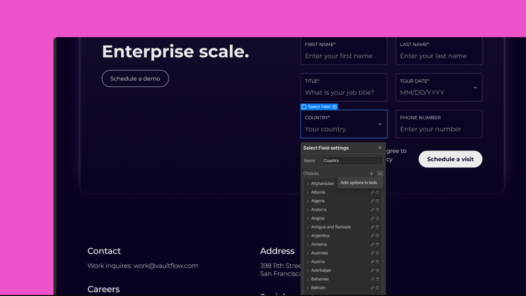Edit the Angola choice
526x296 pixels.
372,218
